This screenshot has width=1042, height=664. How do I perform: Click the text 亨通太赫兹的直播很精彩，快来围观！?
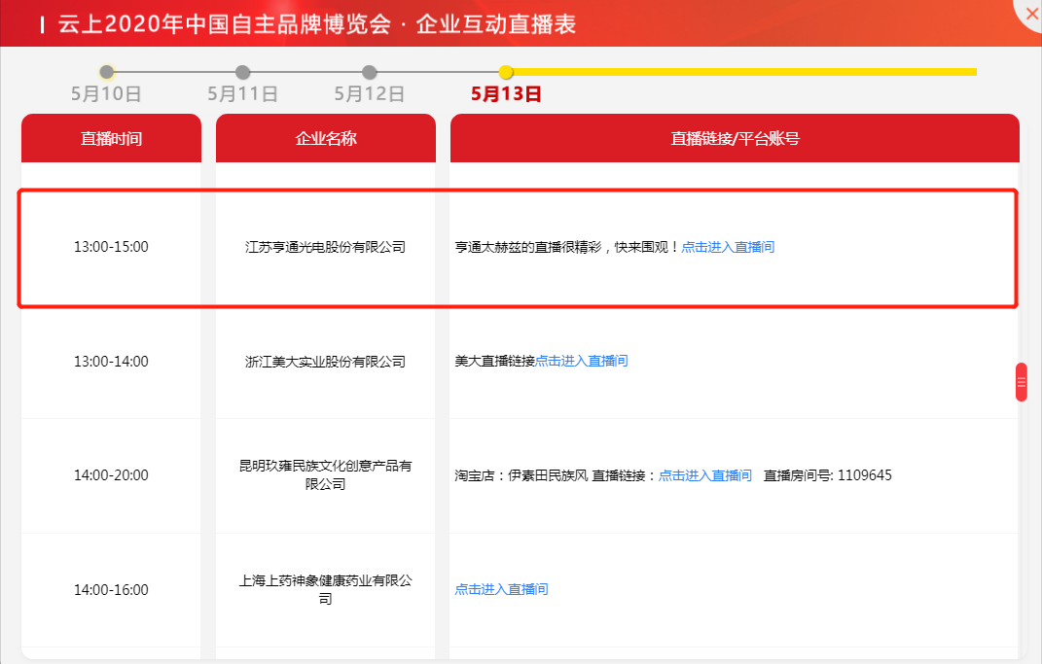(x=567, y=247)
